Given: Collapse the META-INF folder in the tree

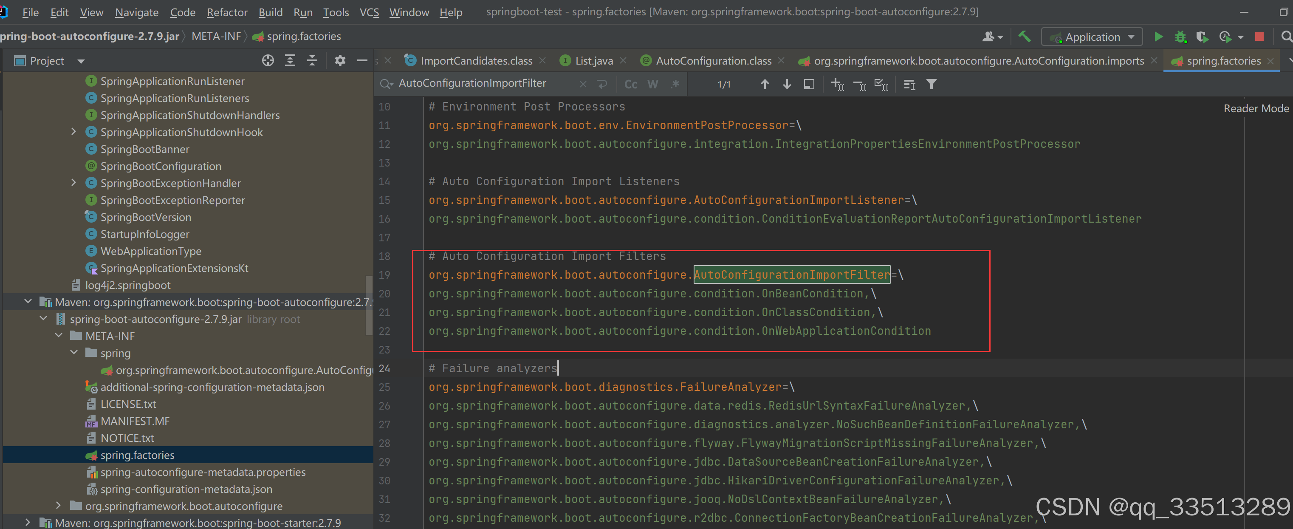Looking at the screenshot, I should (59, 335).
